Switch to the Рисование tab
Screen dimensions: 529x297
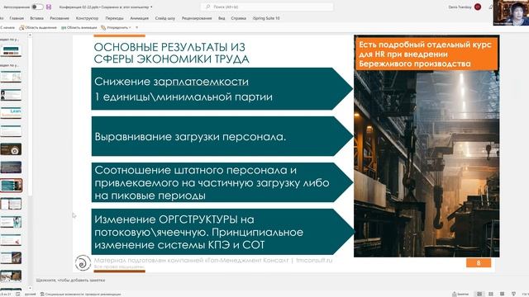pyautogui.click(x=60, y=18)
